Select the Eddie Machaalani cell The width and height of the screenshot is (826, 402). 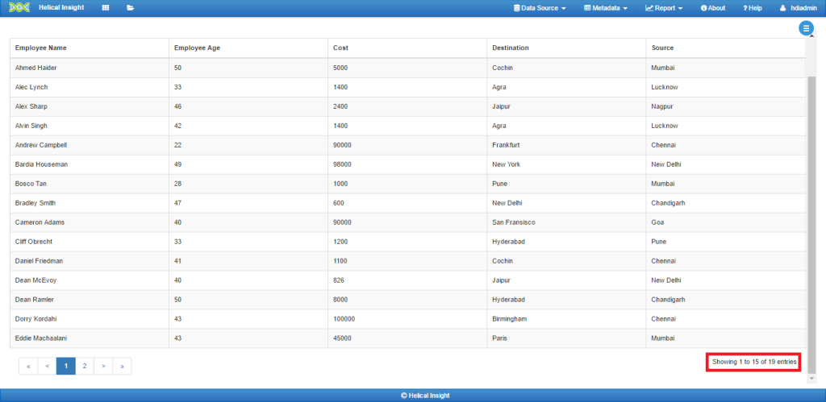click(90, 338)
